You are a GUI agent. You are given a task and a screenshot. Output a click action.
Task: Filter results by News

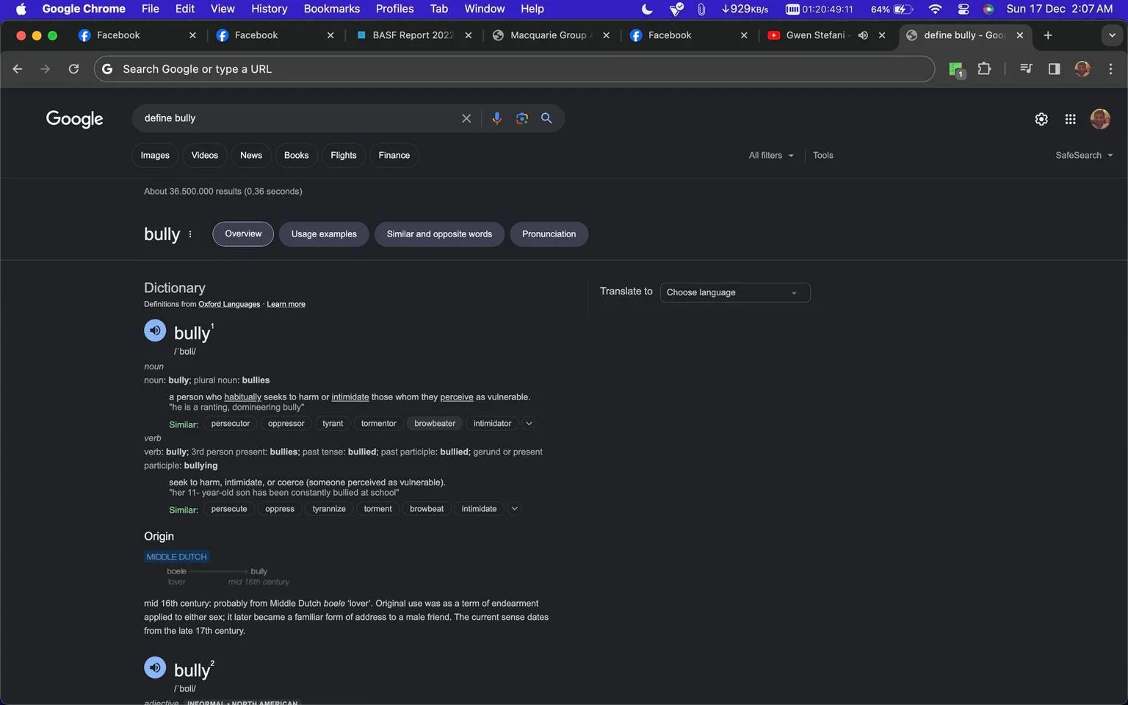click(x=251, y=156)
